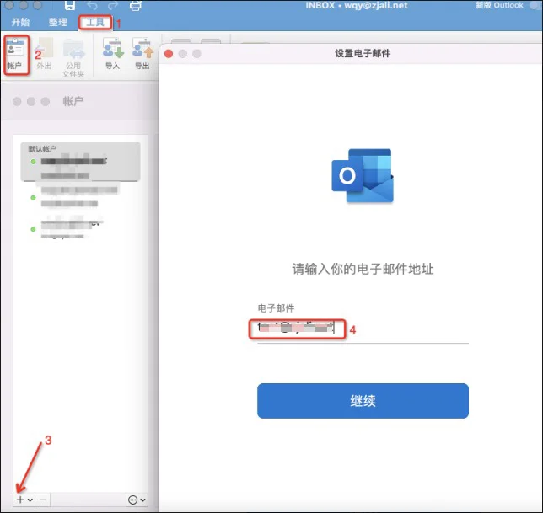543x513 pixels.
Task: Click the save icon in title bar
Action: [x=70, y=6]
